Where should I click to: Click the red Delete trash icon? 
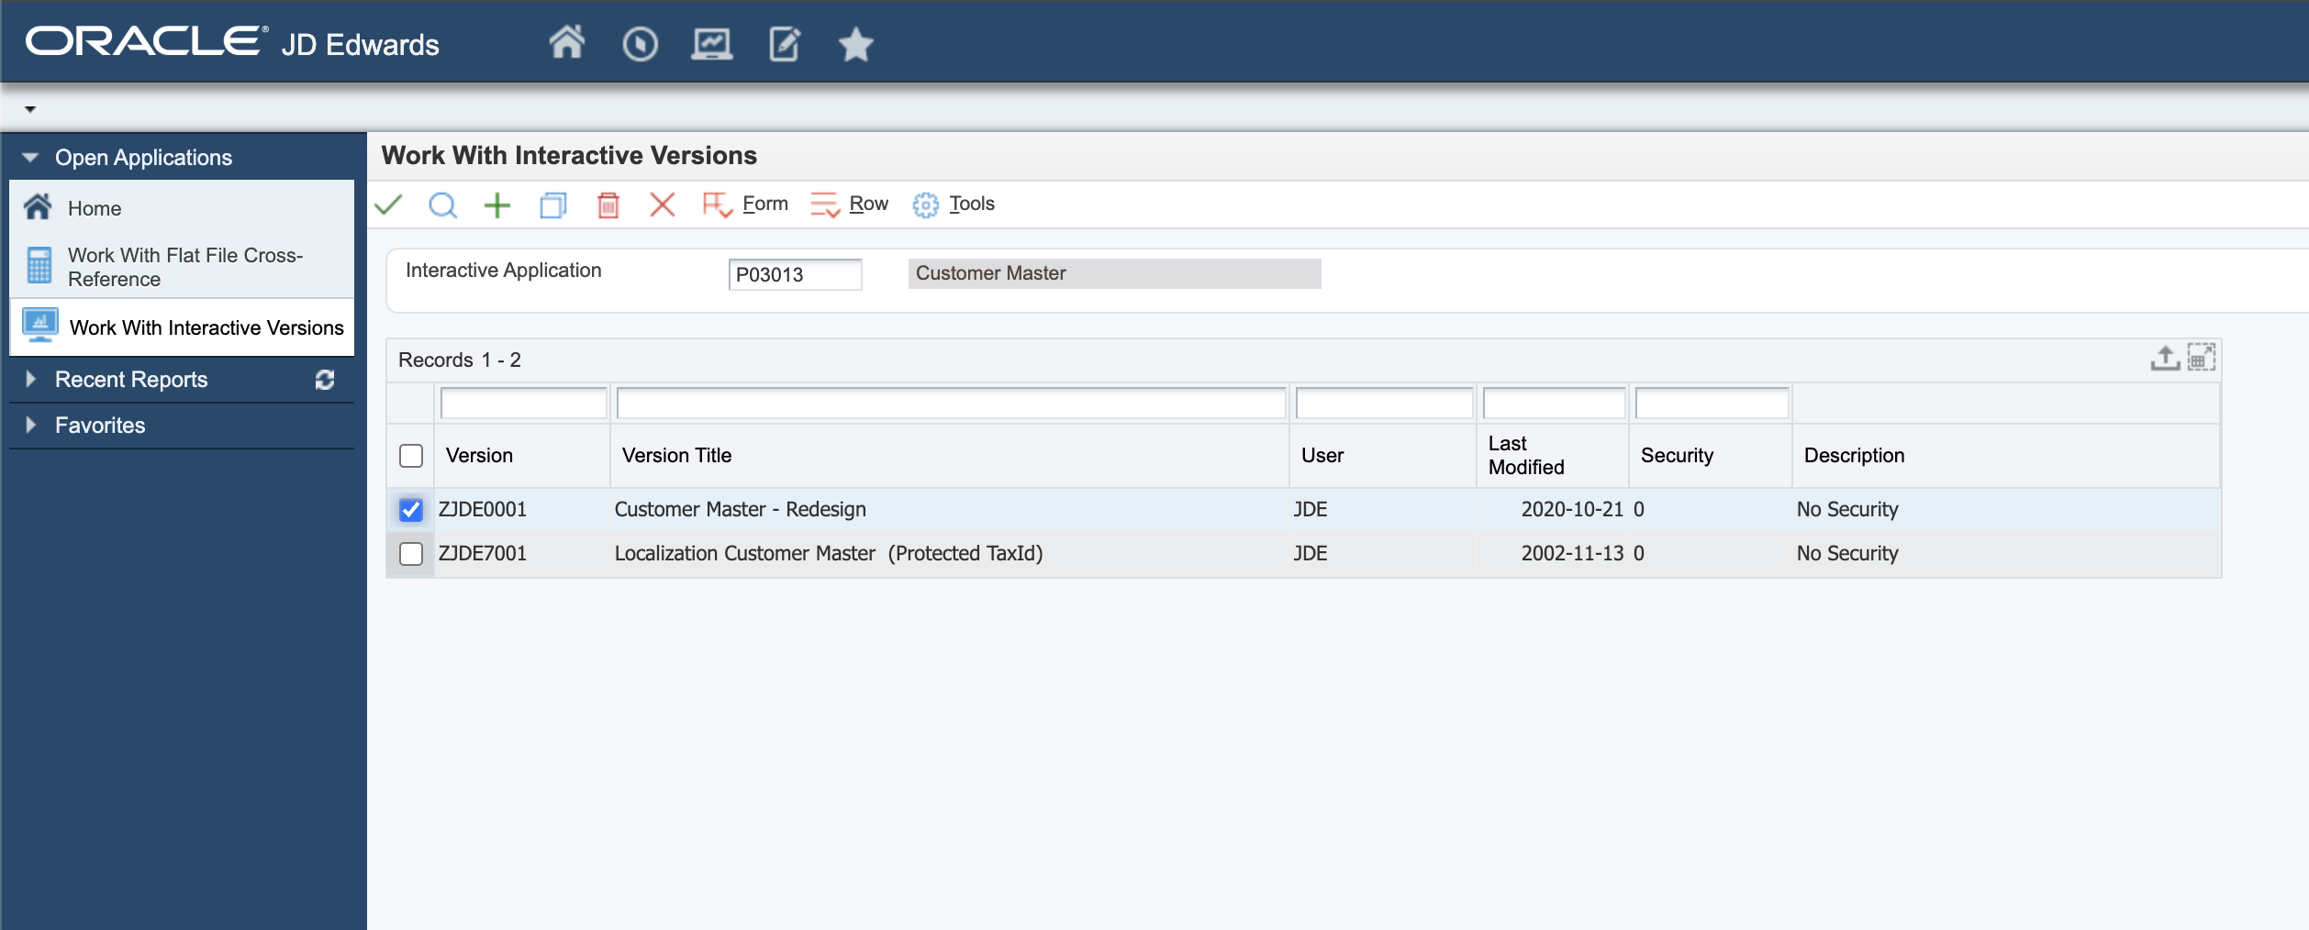tap(608, 205)
